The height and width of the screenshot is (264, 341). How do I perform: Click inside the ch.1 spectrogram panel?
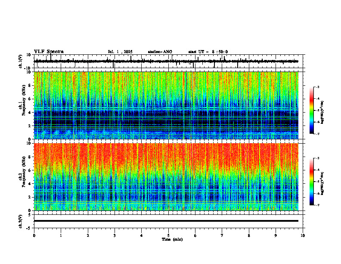(x=166, y=105)
